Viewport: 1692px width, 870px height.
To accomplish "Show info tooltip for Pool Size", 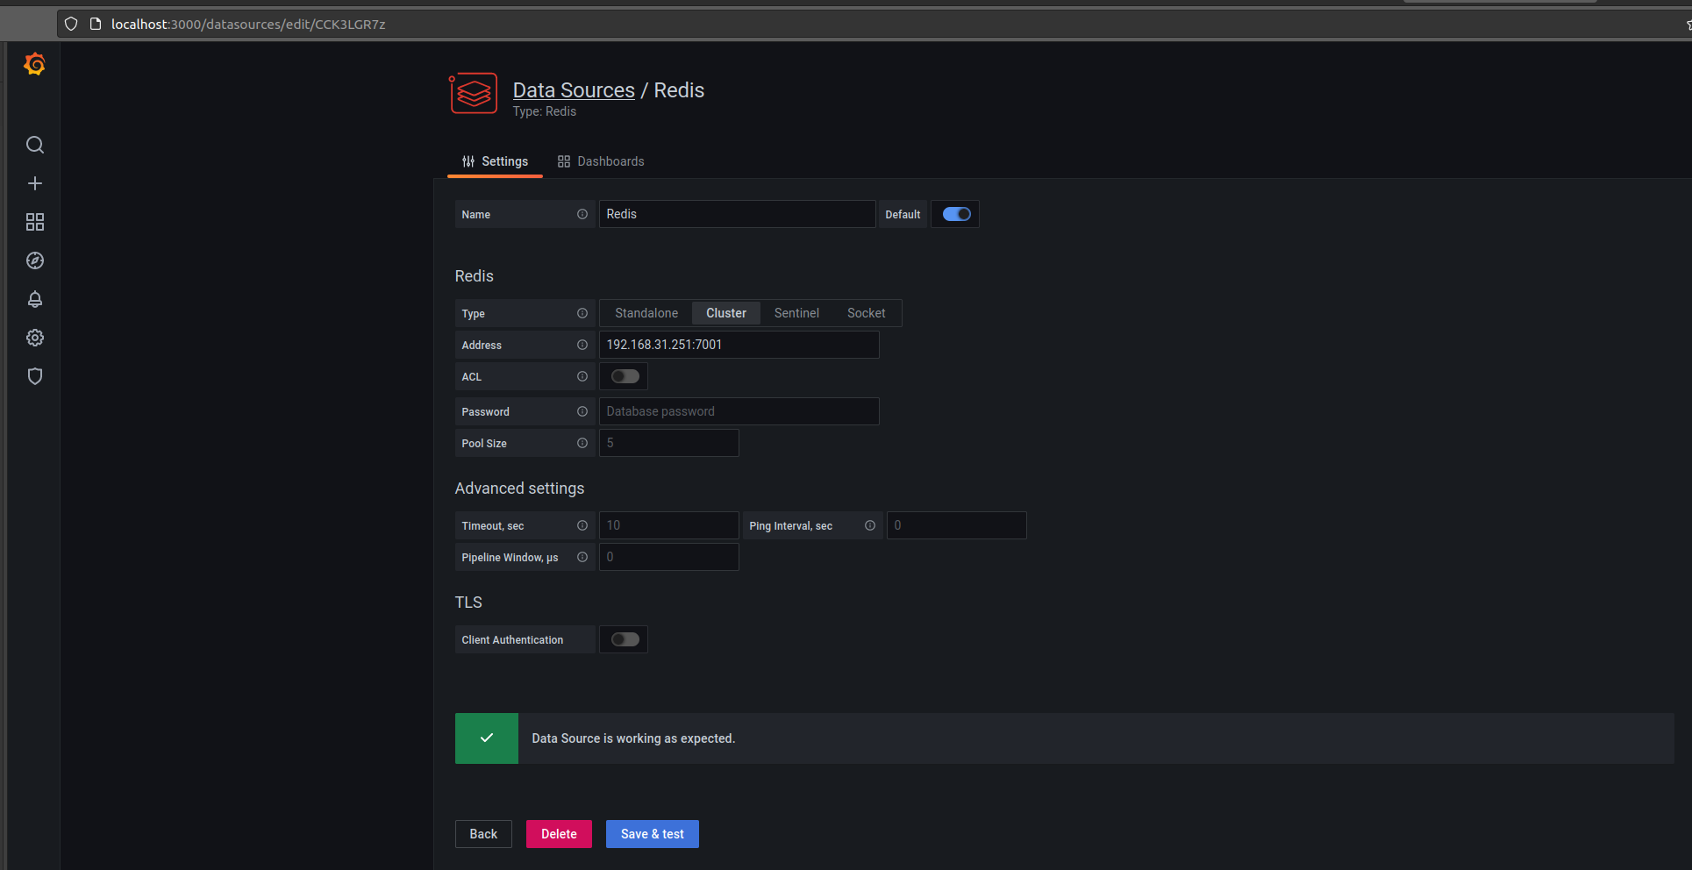I will pos(582,443).
